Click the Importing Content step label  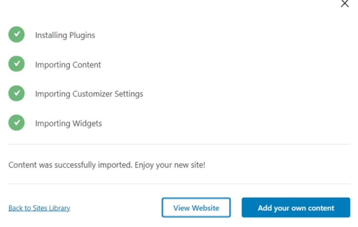pos(68,65)
